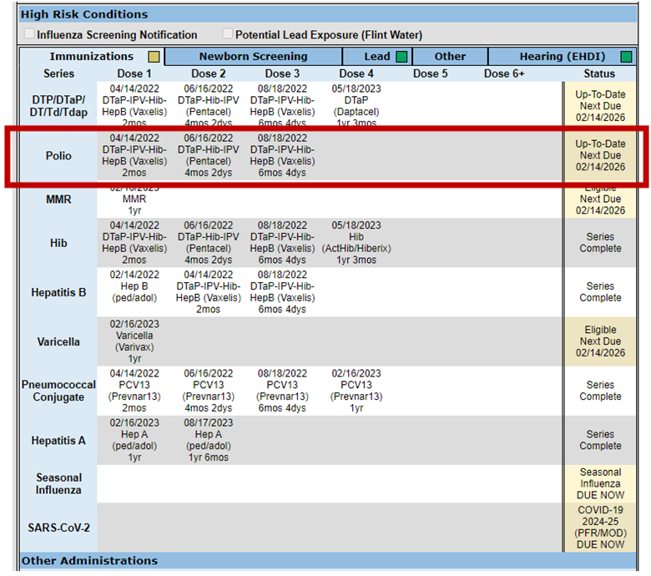Click the Pneumococcal Conjugate series label
Screen dimensions: 651x576
click(58, 391)
